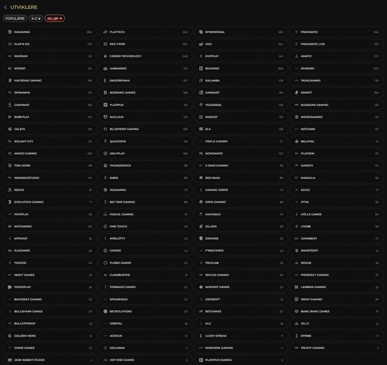387x365 pixels.
Task: Toggle the Populære sort filter
Action: (x=15, y=19)
